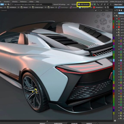Switch to the MARKUP workspace tab
This screenshot has height=124, width=124.
(x=89, y=123)
